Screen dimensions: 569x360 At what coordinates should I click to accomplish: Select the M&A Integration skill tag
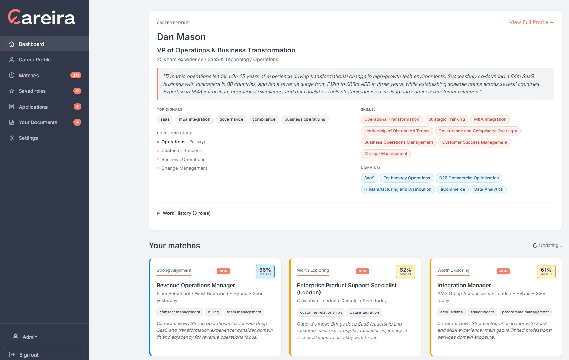tap(490, 119)
